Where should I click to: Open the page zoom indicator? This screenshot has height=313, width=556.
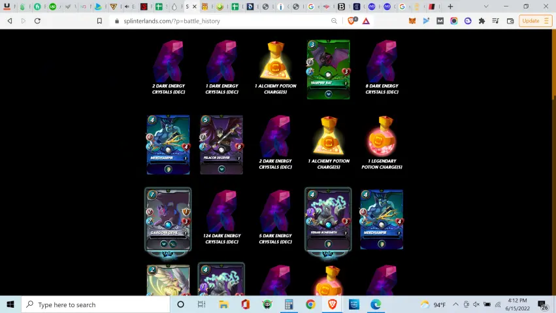click(334, 21)
